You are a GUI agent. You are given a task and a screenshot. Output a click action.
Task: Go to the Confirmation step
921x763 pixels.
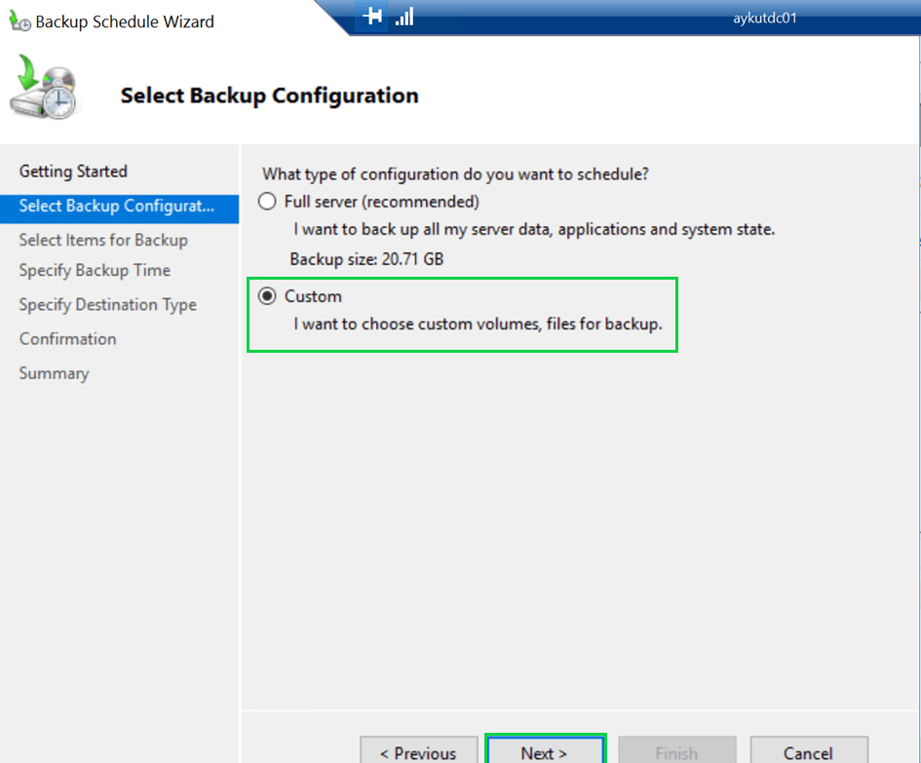click(x=67, y=339)
